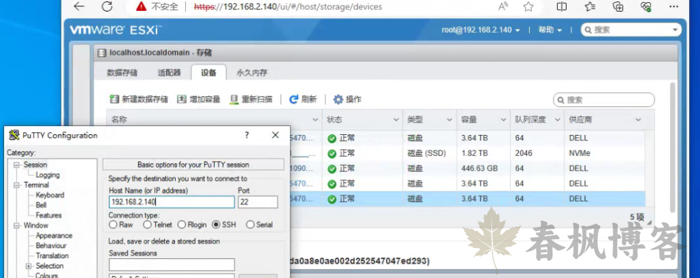
Task: Click 重新扫描 button
Action: (x=251, y=99)
